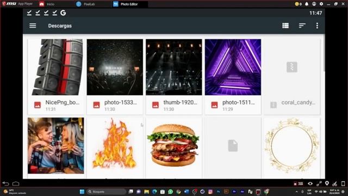Viewport: 348px width, 196px height.
Task: Open Adobe Illustrator from the taskbar
Action: point(226,192)
